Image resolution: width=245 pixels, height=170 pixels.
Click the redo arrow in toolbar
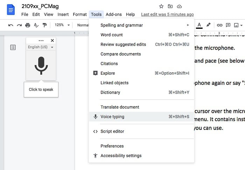click(19, 25)
